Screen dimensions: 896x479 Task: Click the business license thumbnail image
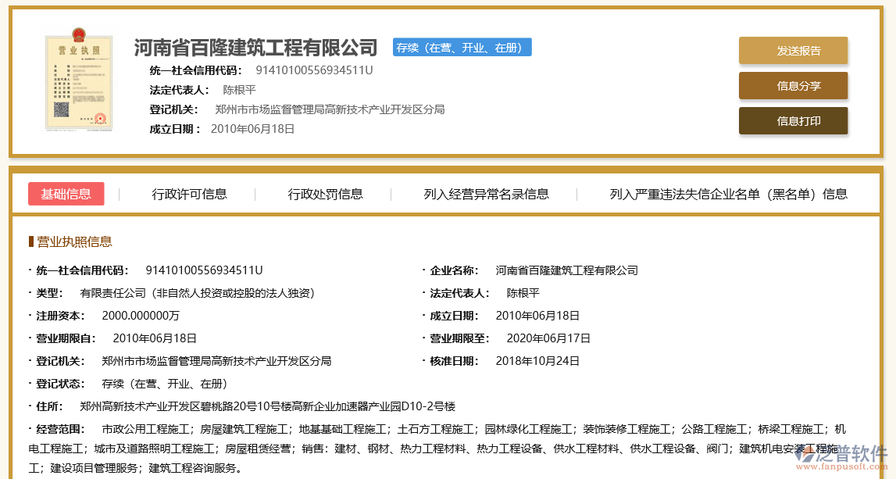[x=78, y=80]
